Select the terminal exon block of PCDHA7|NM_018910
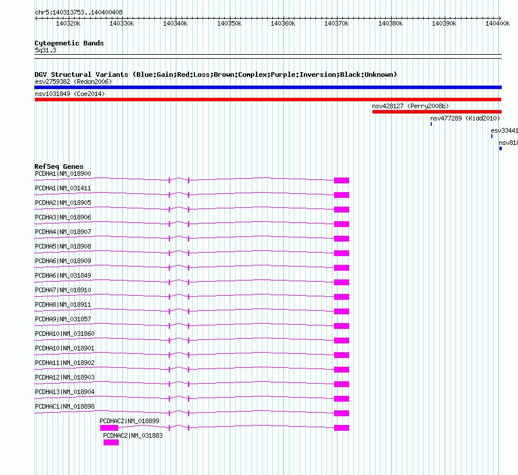This screenshot has width=518, height=475. coord(342,297)
